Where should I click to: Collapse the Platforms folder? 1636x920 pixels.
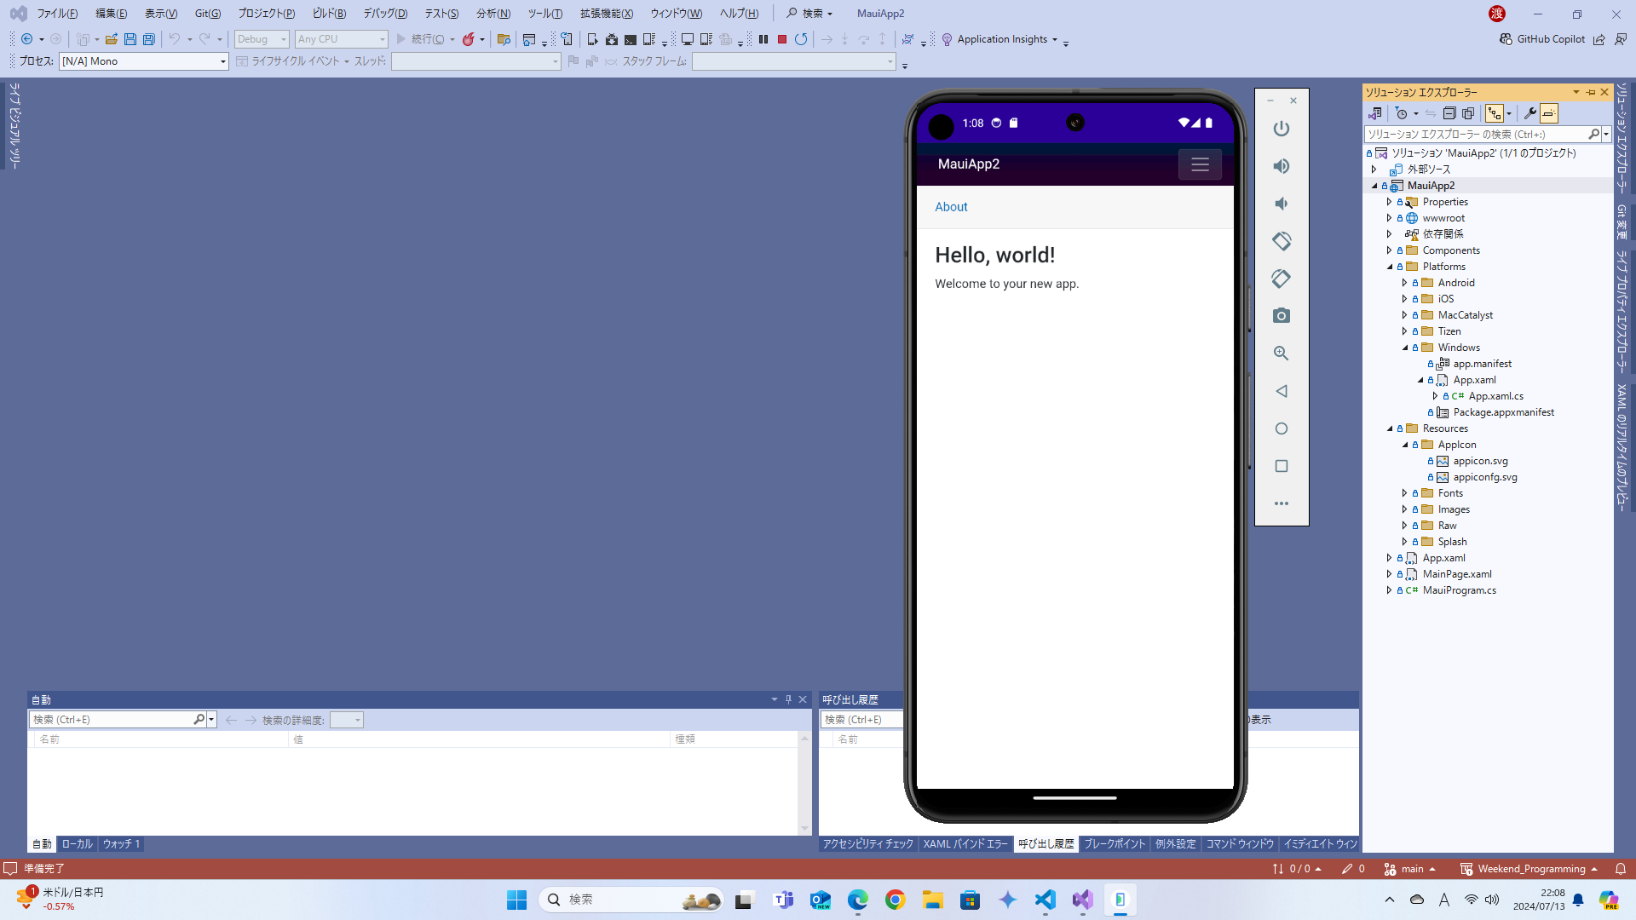(x=1390, y=267)
